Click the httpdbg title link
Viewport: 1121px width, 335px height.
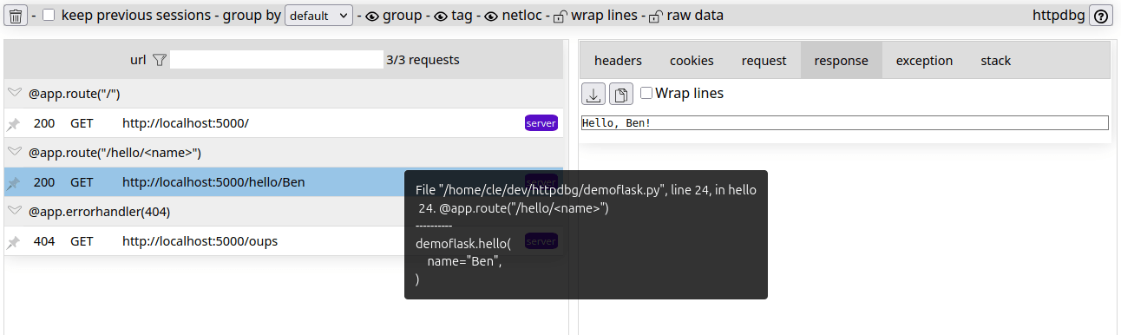[1059, 15]
